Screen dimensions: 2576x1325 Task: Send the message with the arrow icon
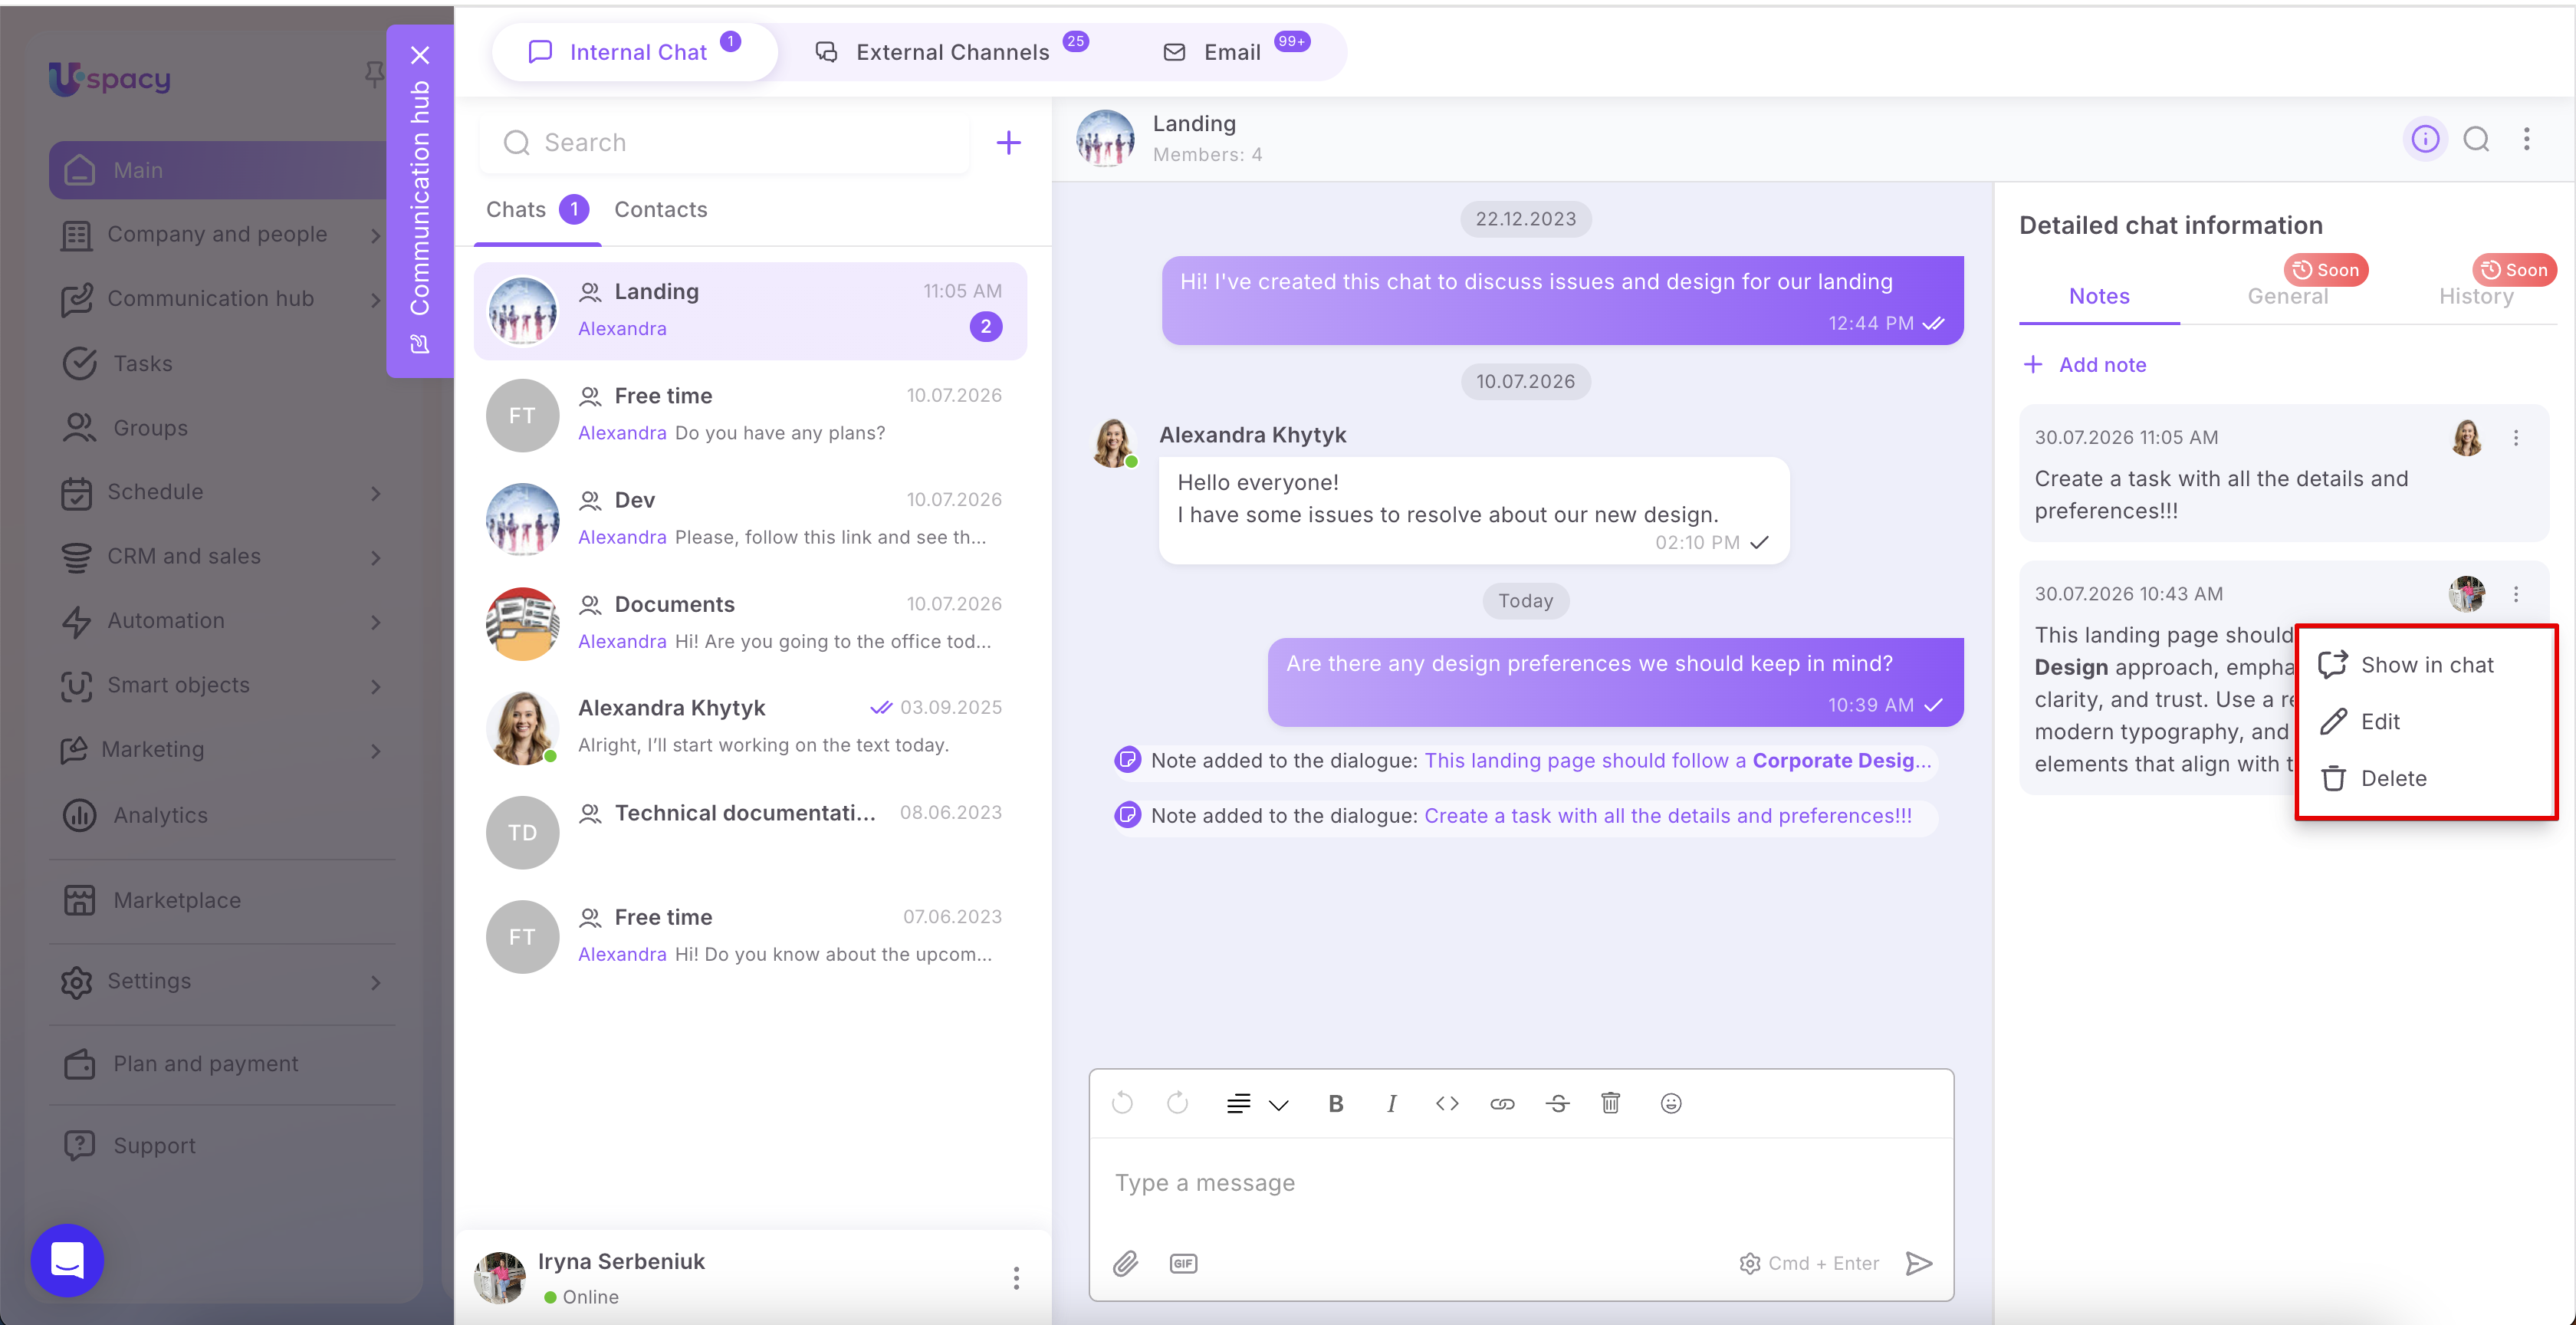pos(1918,1263)
